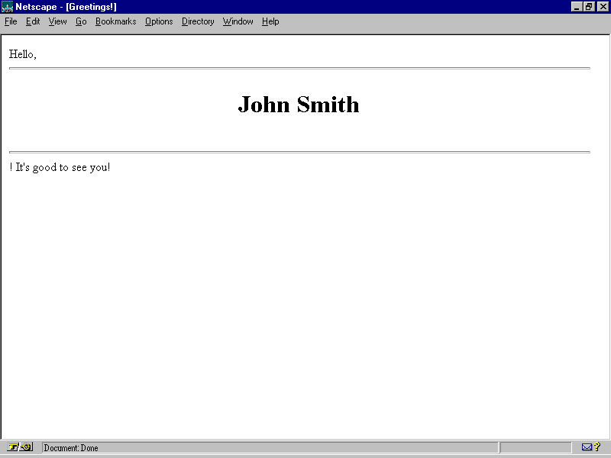Click the empty progress bar in status bar
Screen dimensions: 611x458
click(535, 448)
